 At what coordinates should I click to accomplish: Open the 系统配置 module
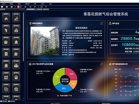point(6,97)
